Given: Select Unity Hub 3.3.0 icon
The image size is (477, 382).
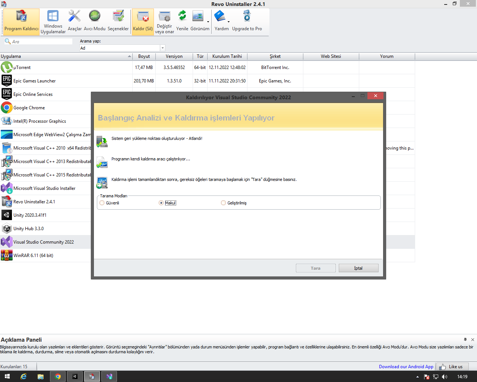Looking at the screenshot, I should [x=7, y=229].
